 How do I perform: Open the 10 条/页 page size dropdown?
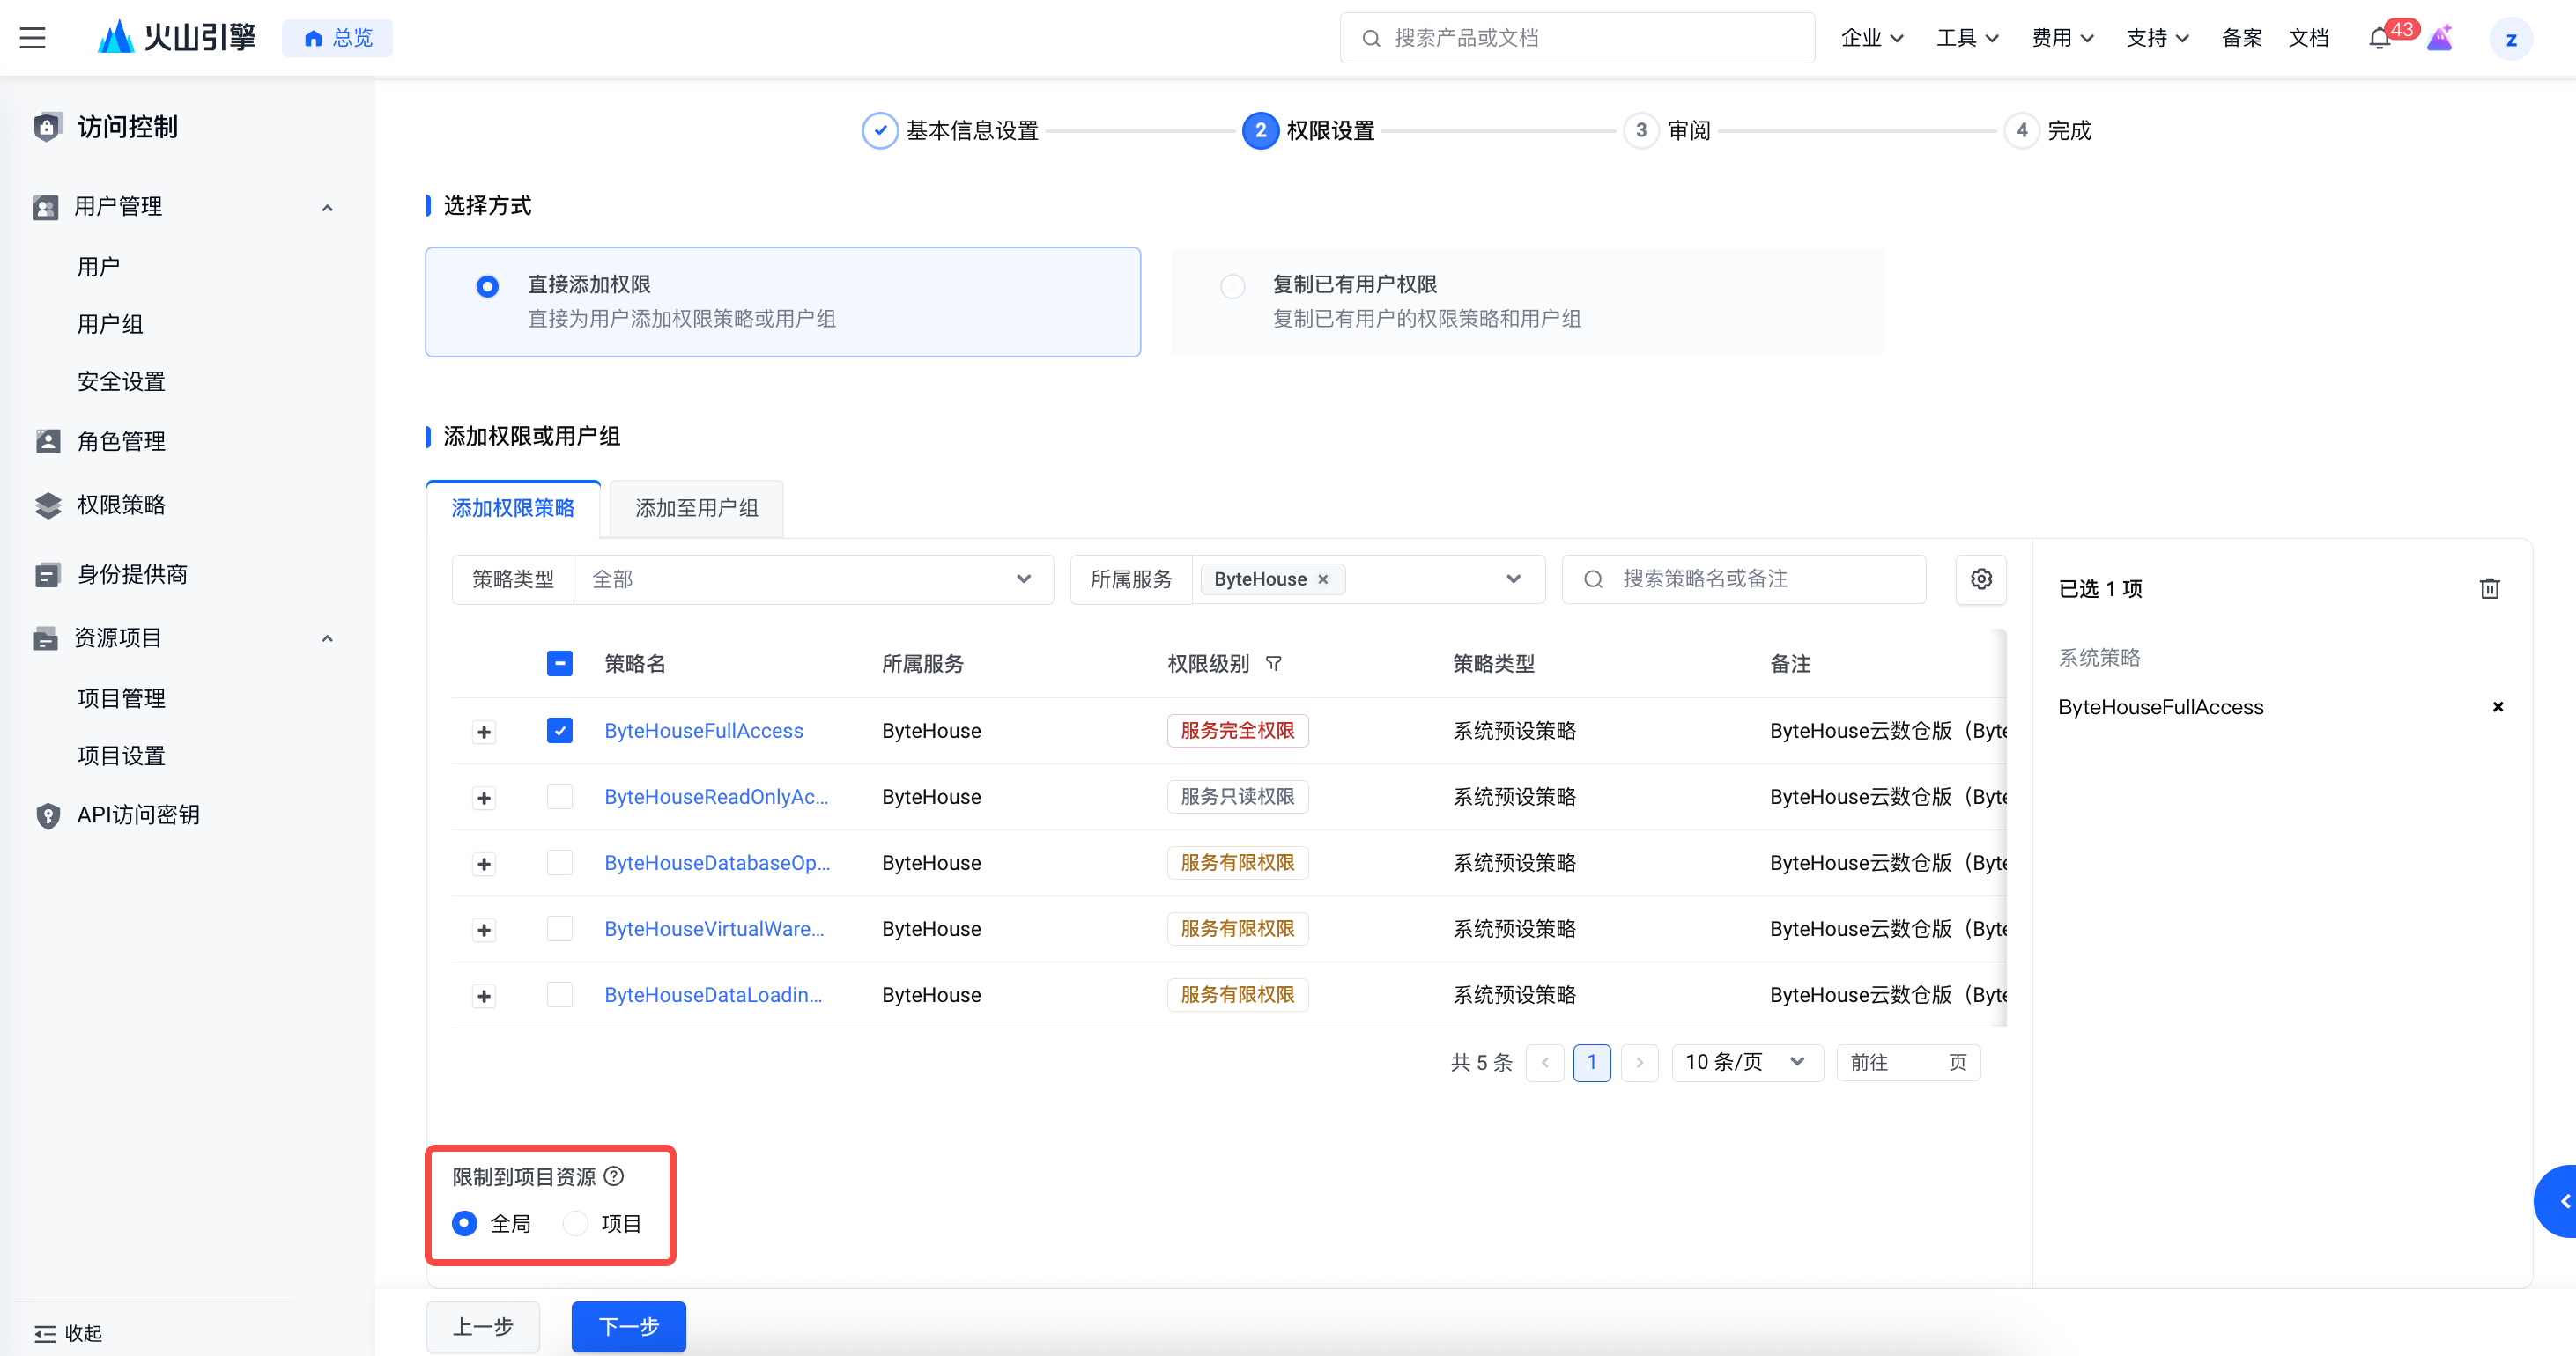tap(1746, 1061)
